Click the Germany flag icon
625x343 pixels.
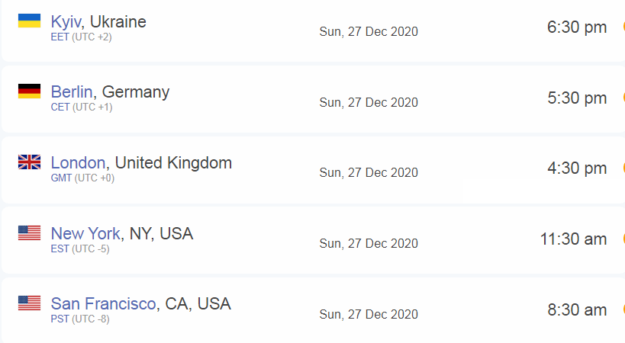click(29, 91)
